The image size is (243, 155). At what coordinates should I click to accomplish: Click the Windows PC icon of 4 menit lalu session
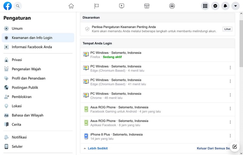(86, 68)
